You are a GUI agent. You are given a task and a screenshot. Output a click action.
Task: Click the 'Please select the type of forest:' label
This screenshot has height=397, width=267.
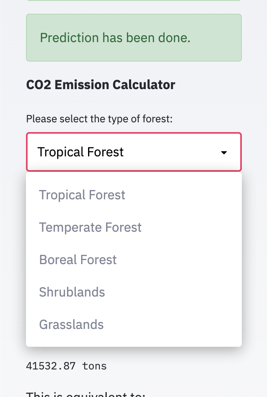[x=99, y=119]
